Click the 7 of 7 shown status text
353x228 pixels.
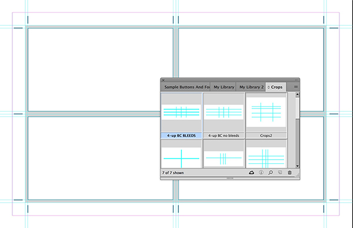pos(173,173)
